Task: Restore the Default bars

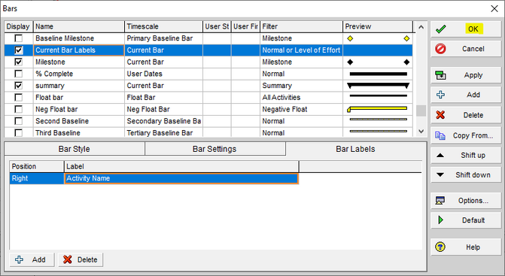Action: [466, 220]
